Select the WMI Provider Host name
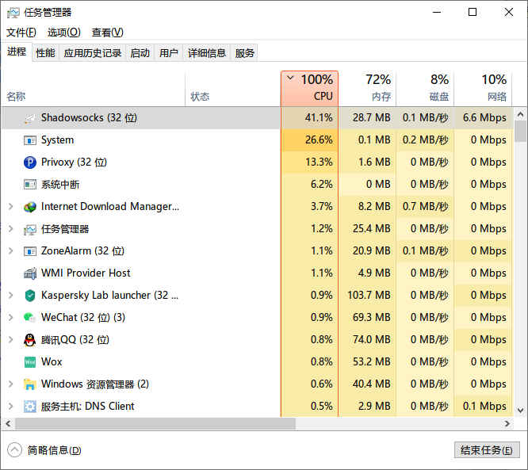528x470 pixels. coord(86,273)
